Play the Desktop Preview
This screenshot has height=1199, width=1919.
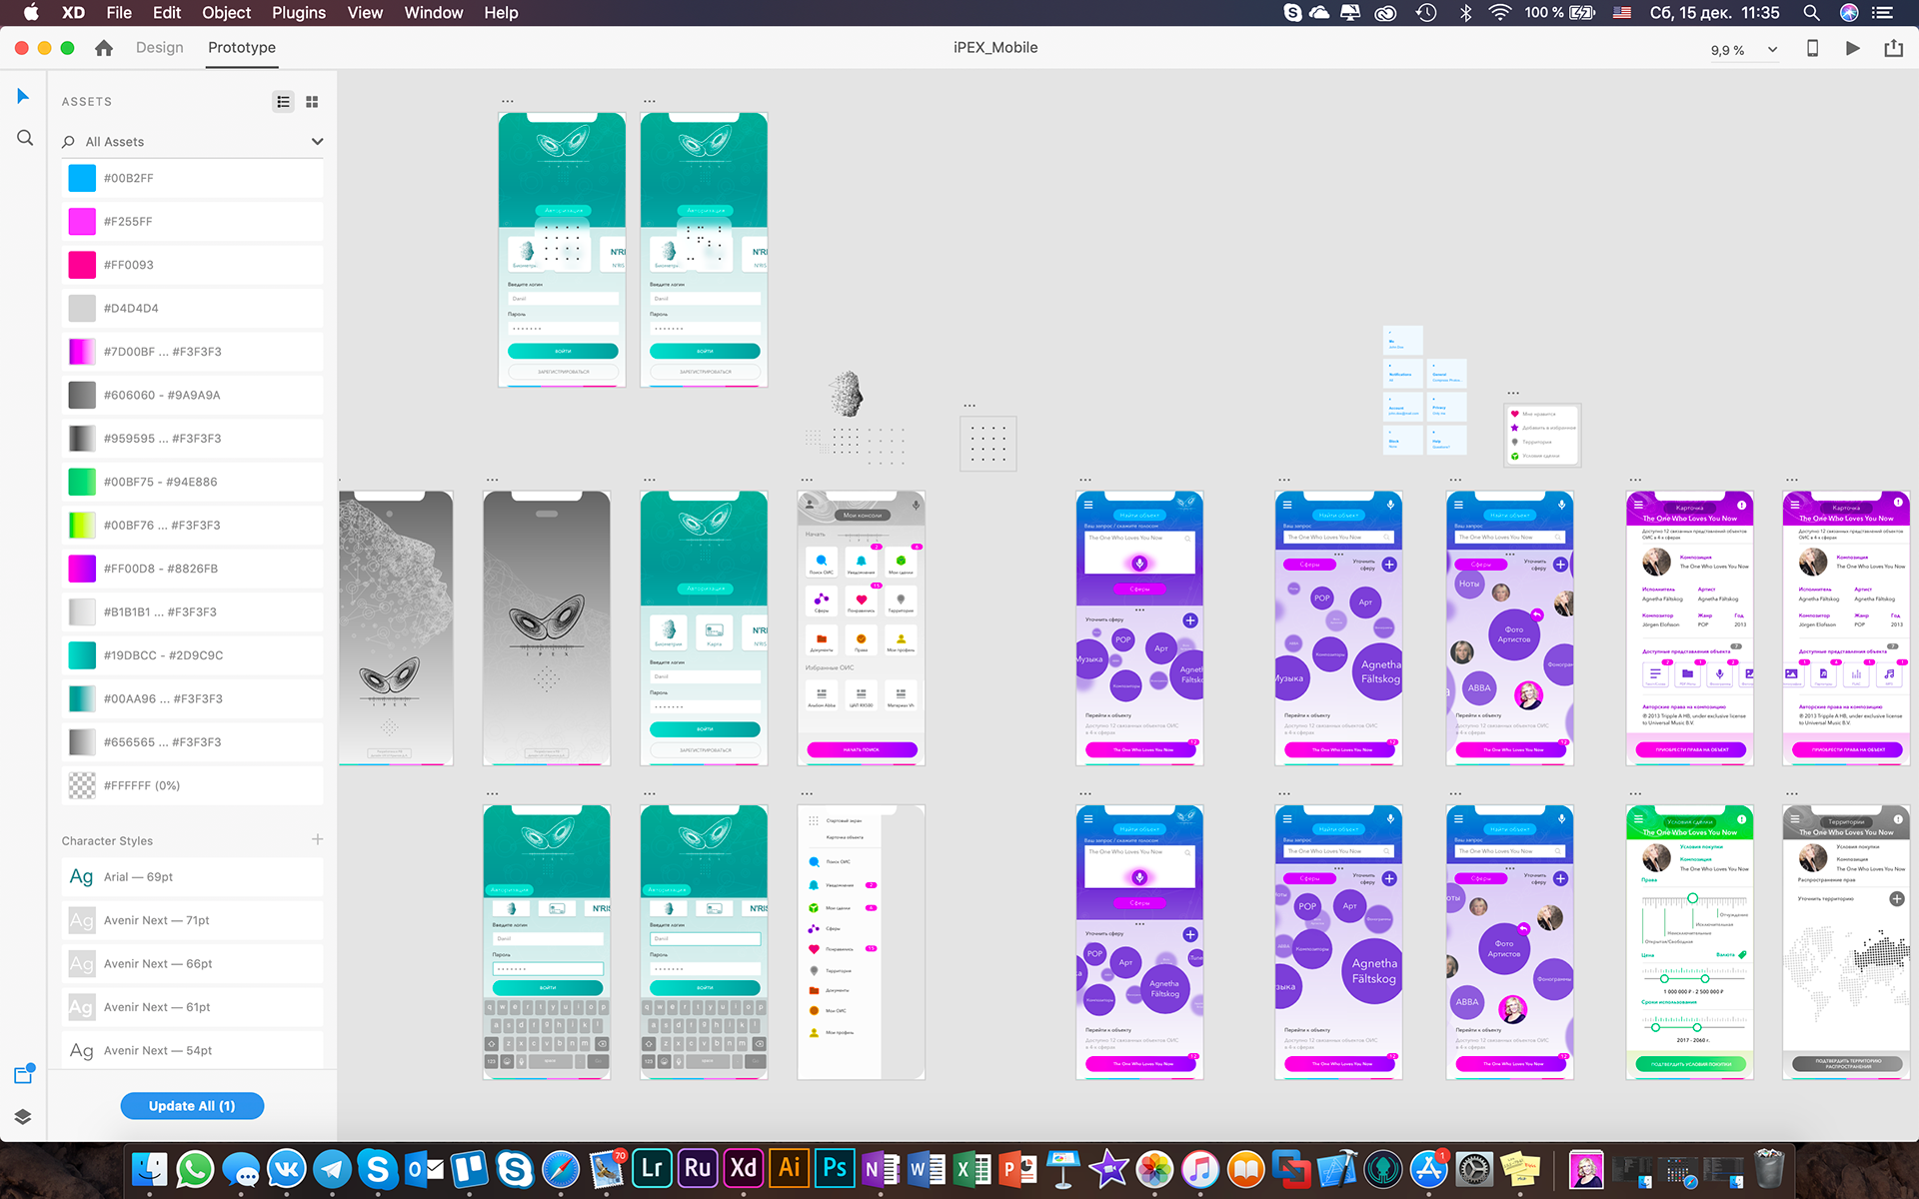click(1852, 48)
